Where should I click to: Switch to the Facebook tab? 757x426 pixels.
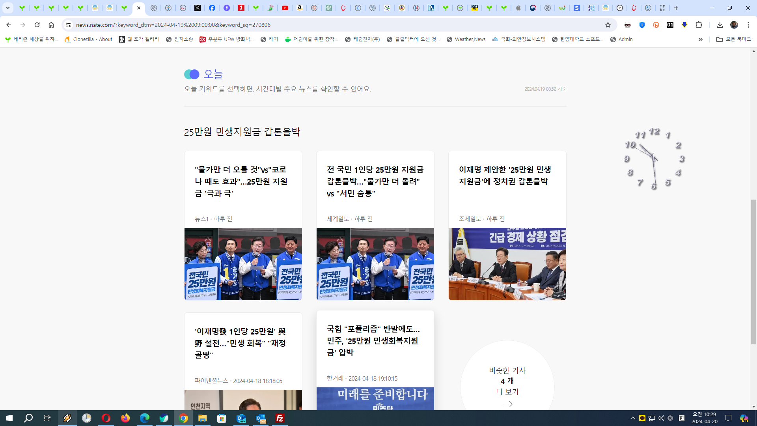click(x=212, y=8)
